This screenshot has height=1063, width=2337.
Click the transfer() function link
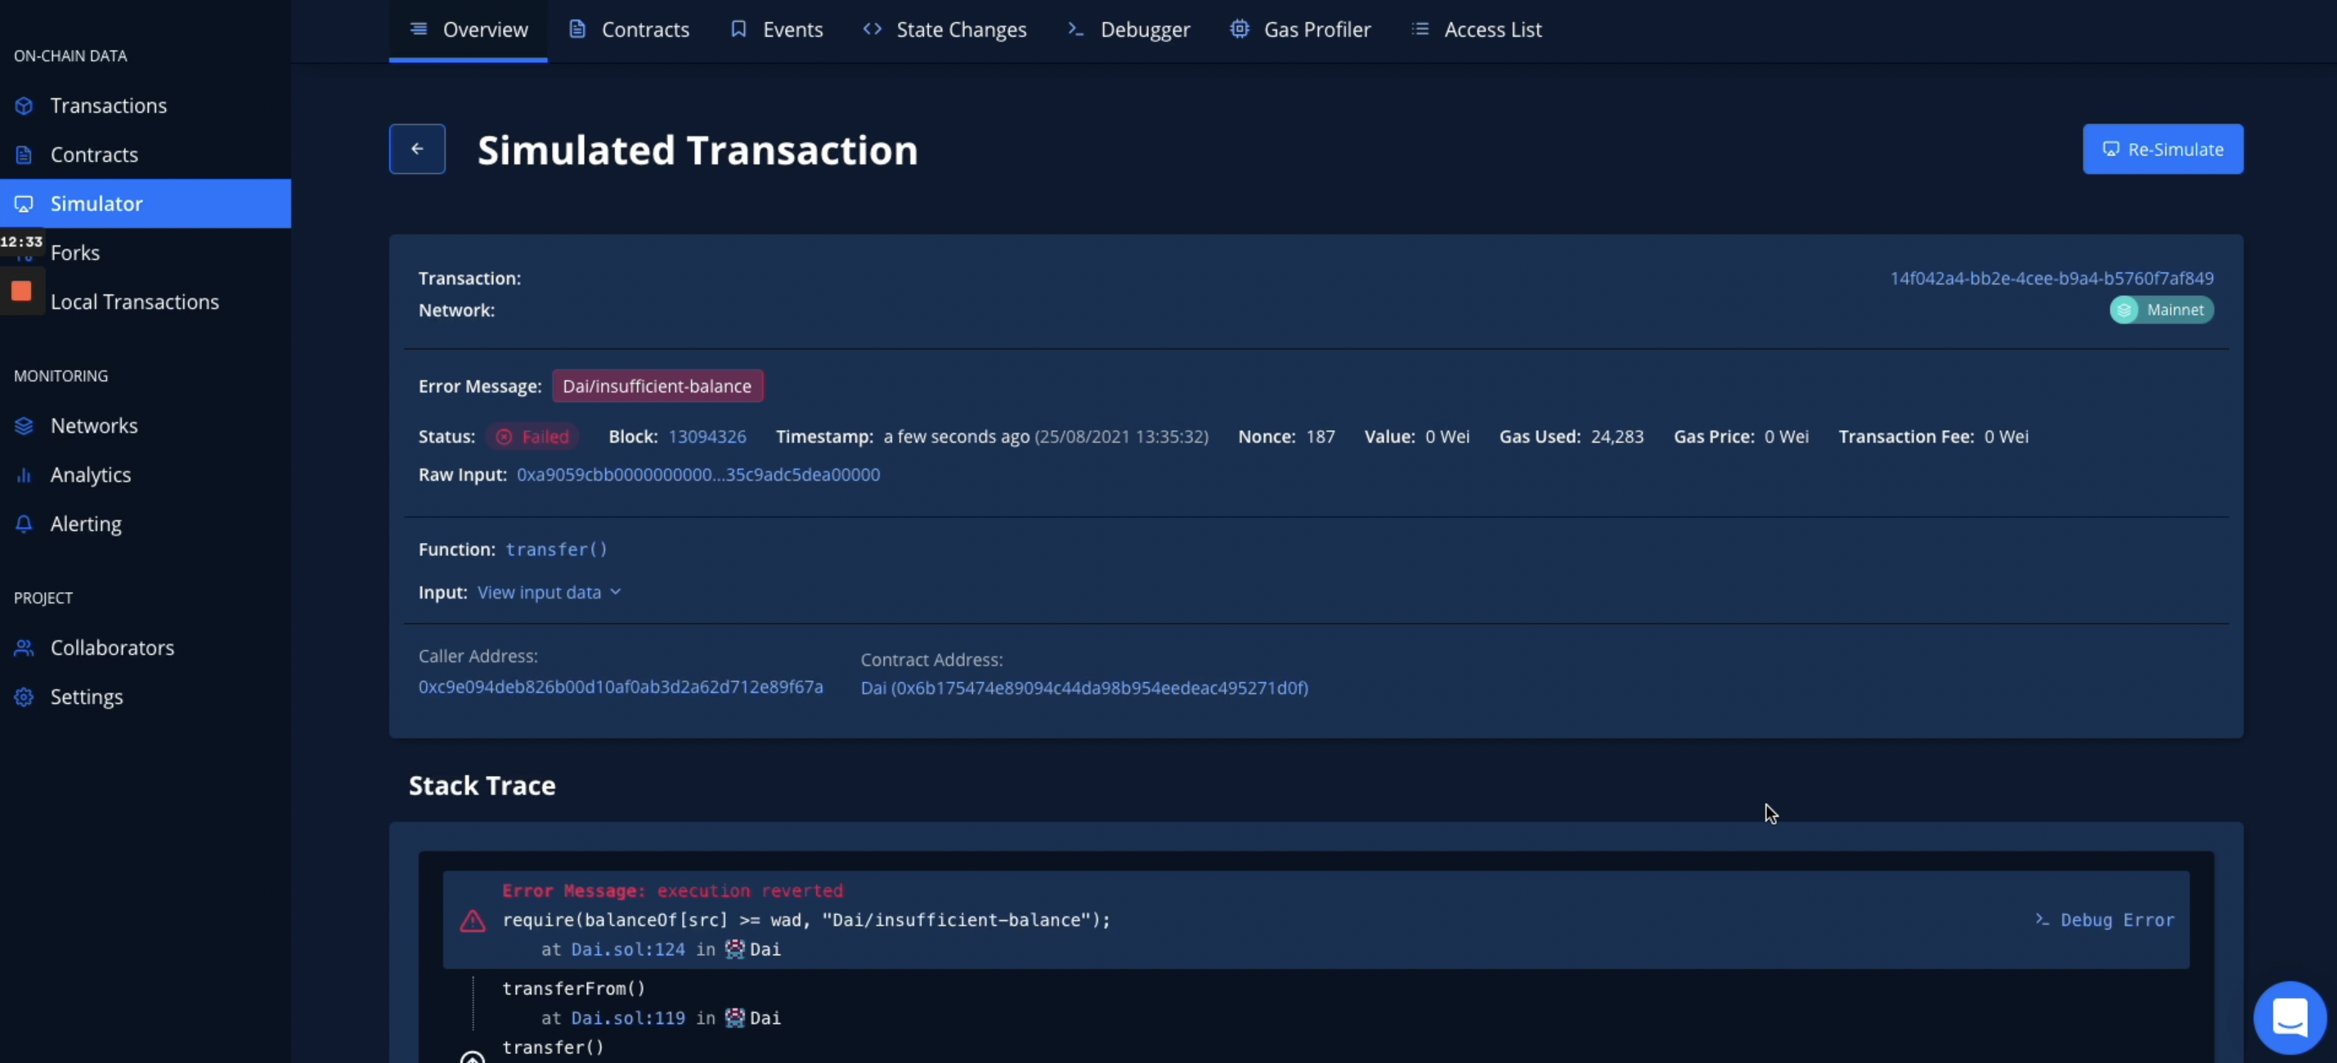556,549
